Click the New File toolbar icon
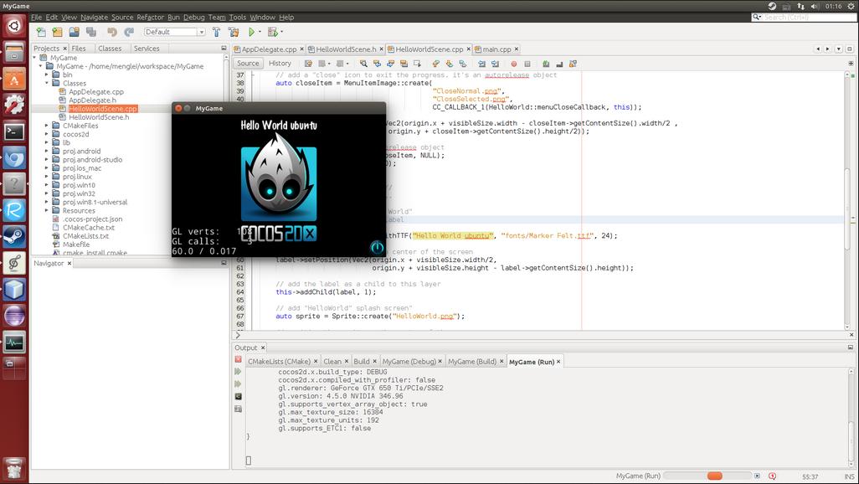The width and height of the screenshot is (859, 484). pyautogui.click(x=40, y=32)
